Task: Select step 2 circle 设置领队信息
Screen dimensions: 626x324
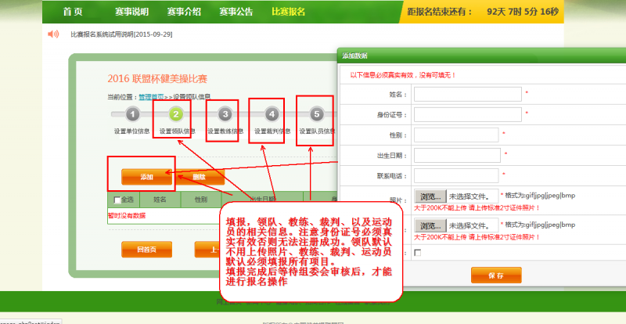Action: 177,114
